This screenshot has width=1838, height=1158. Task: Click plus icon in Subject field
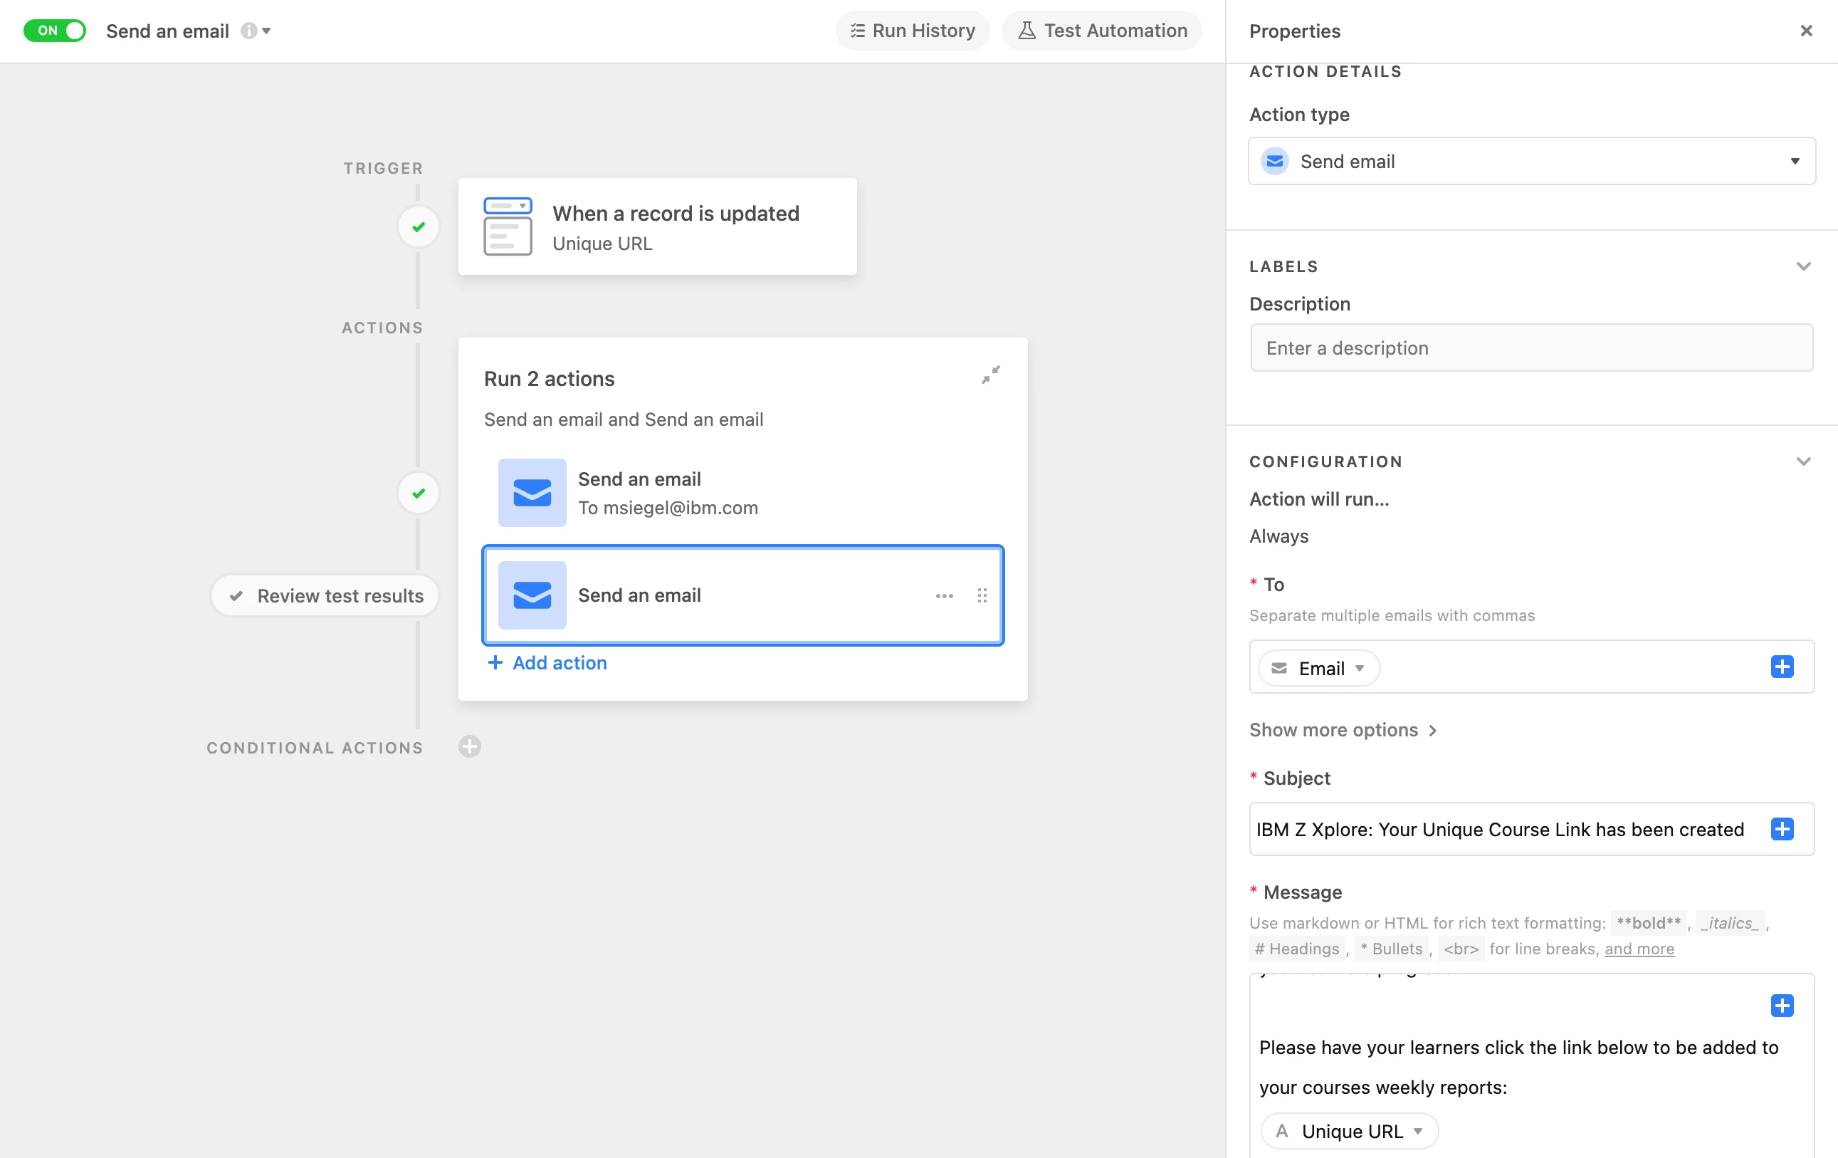pyautogui.click(x=1782, y=829)
